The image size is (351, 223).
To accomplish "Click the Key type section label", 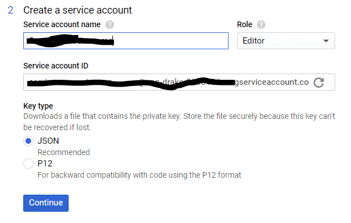I will tap(38, 106).
